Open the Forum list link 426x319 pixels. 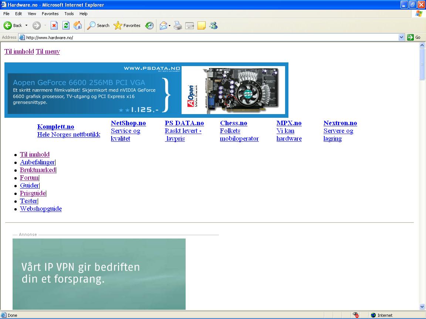point(29,178)
